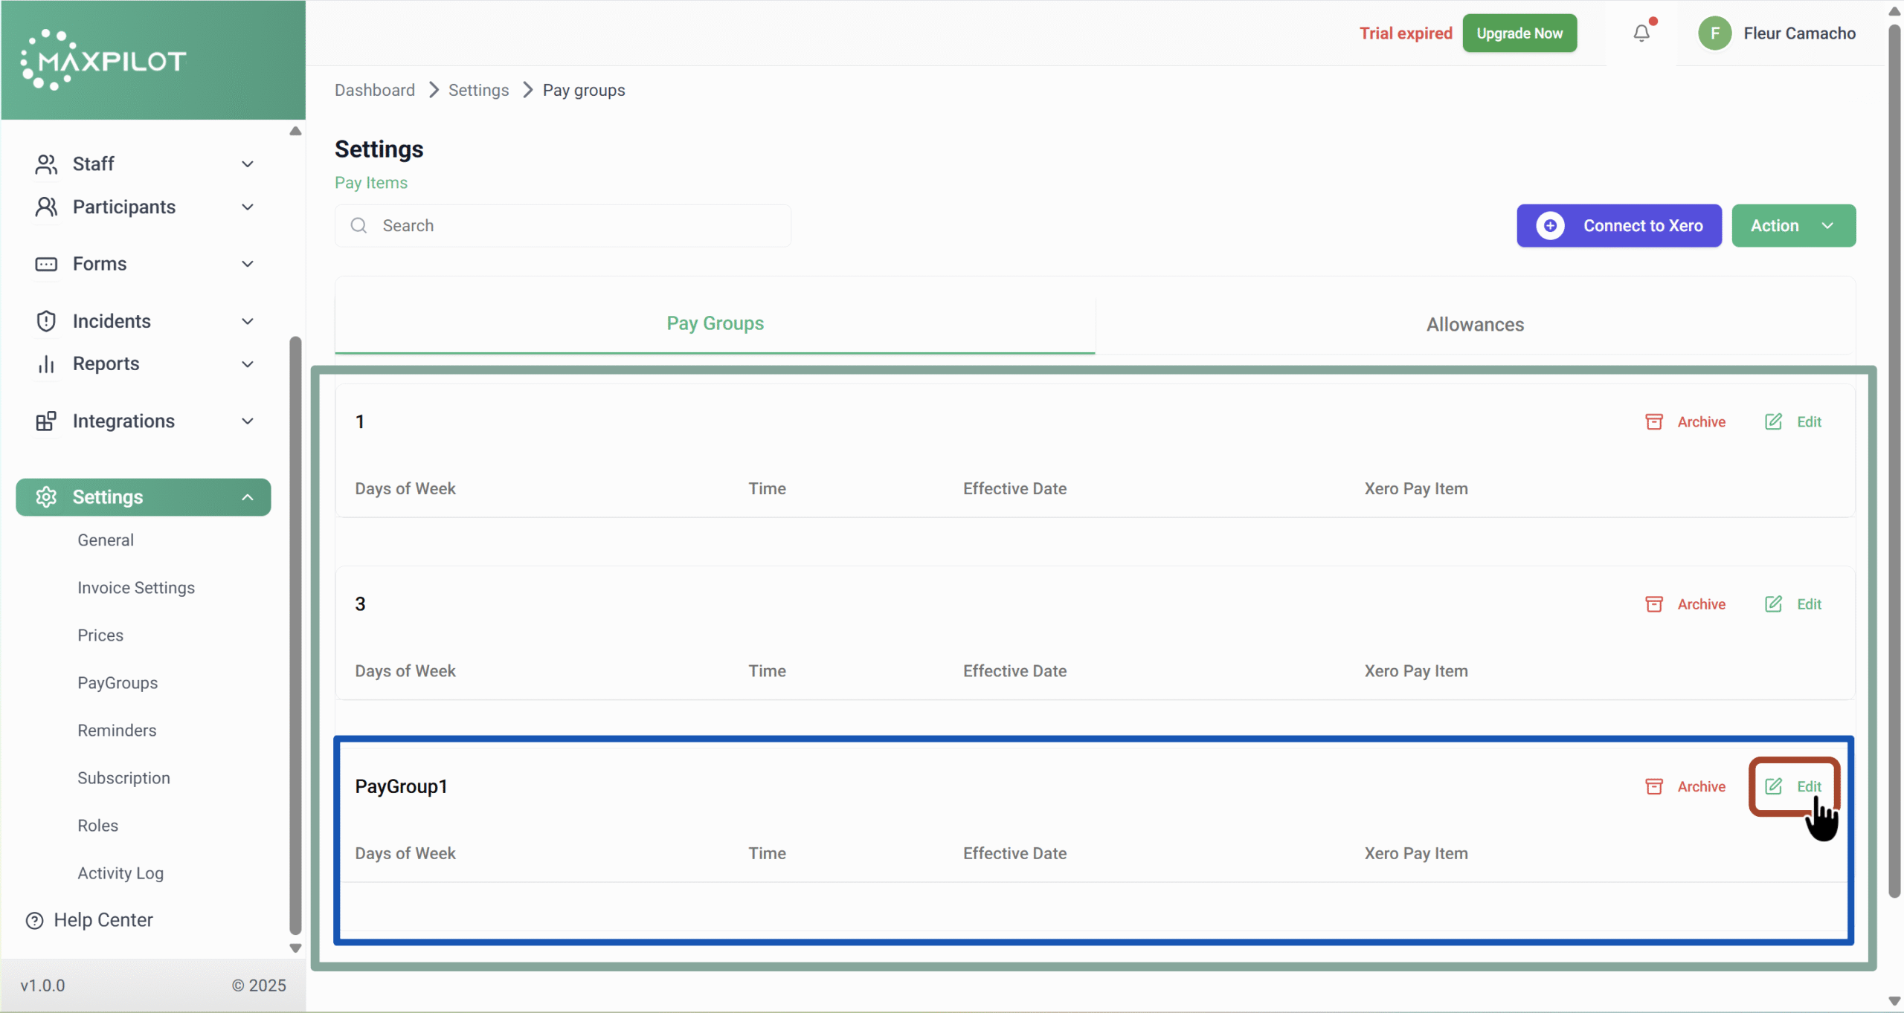Click the Help Center question mark icon
1904x1013 pixels.
[34, 921]
